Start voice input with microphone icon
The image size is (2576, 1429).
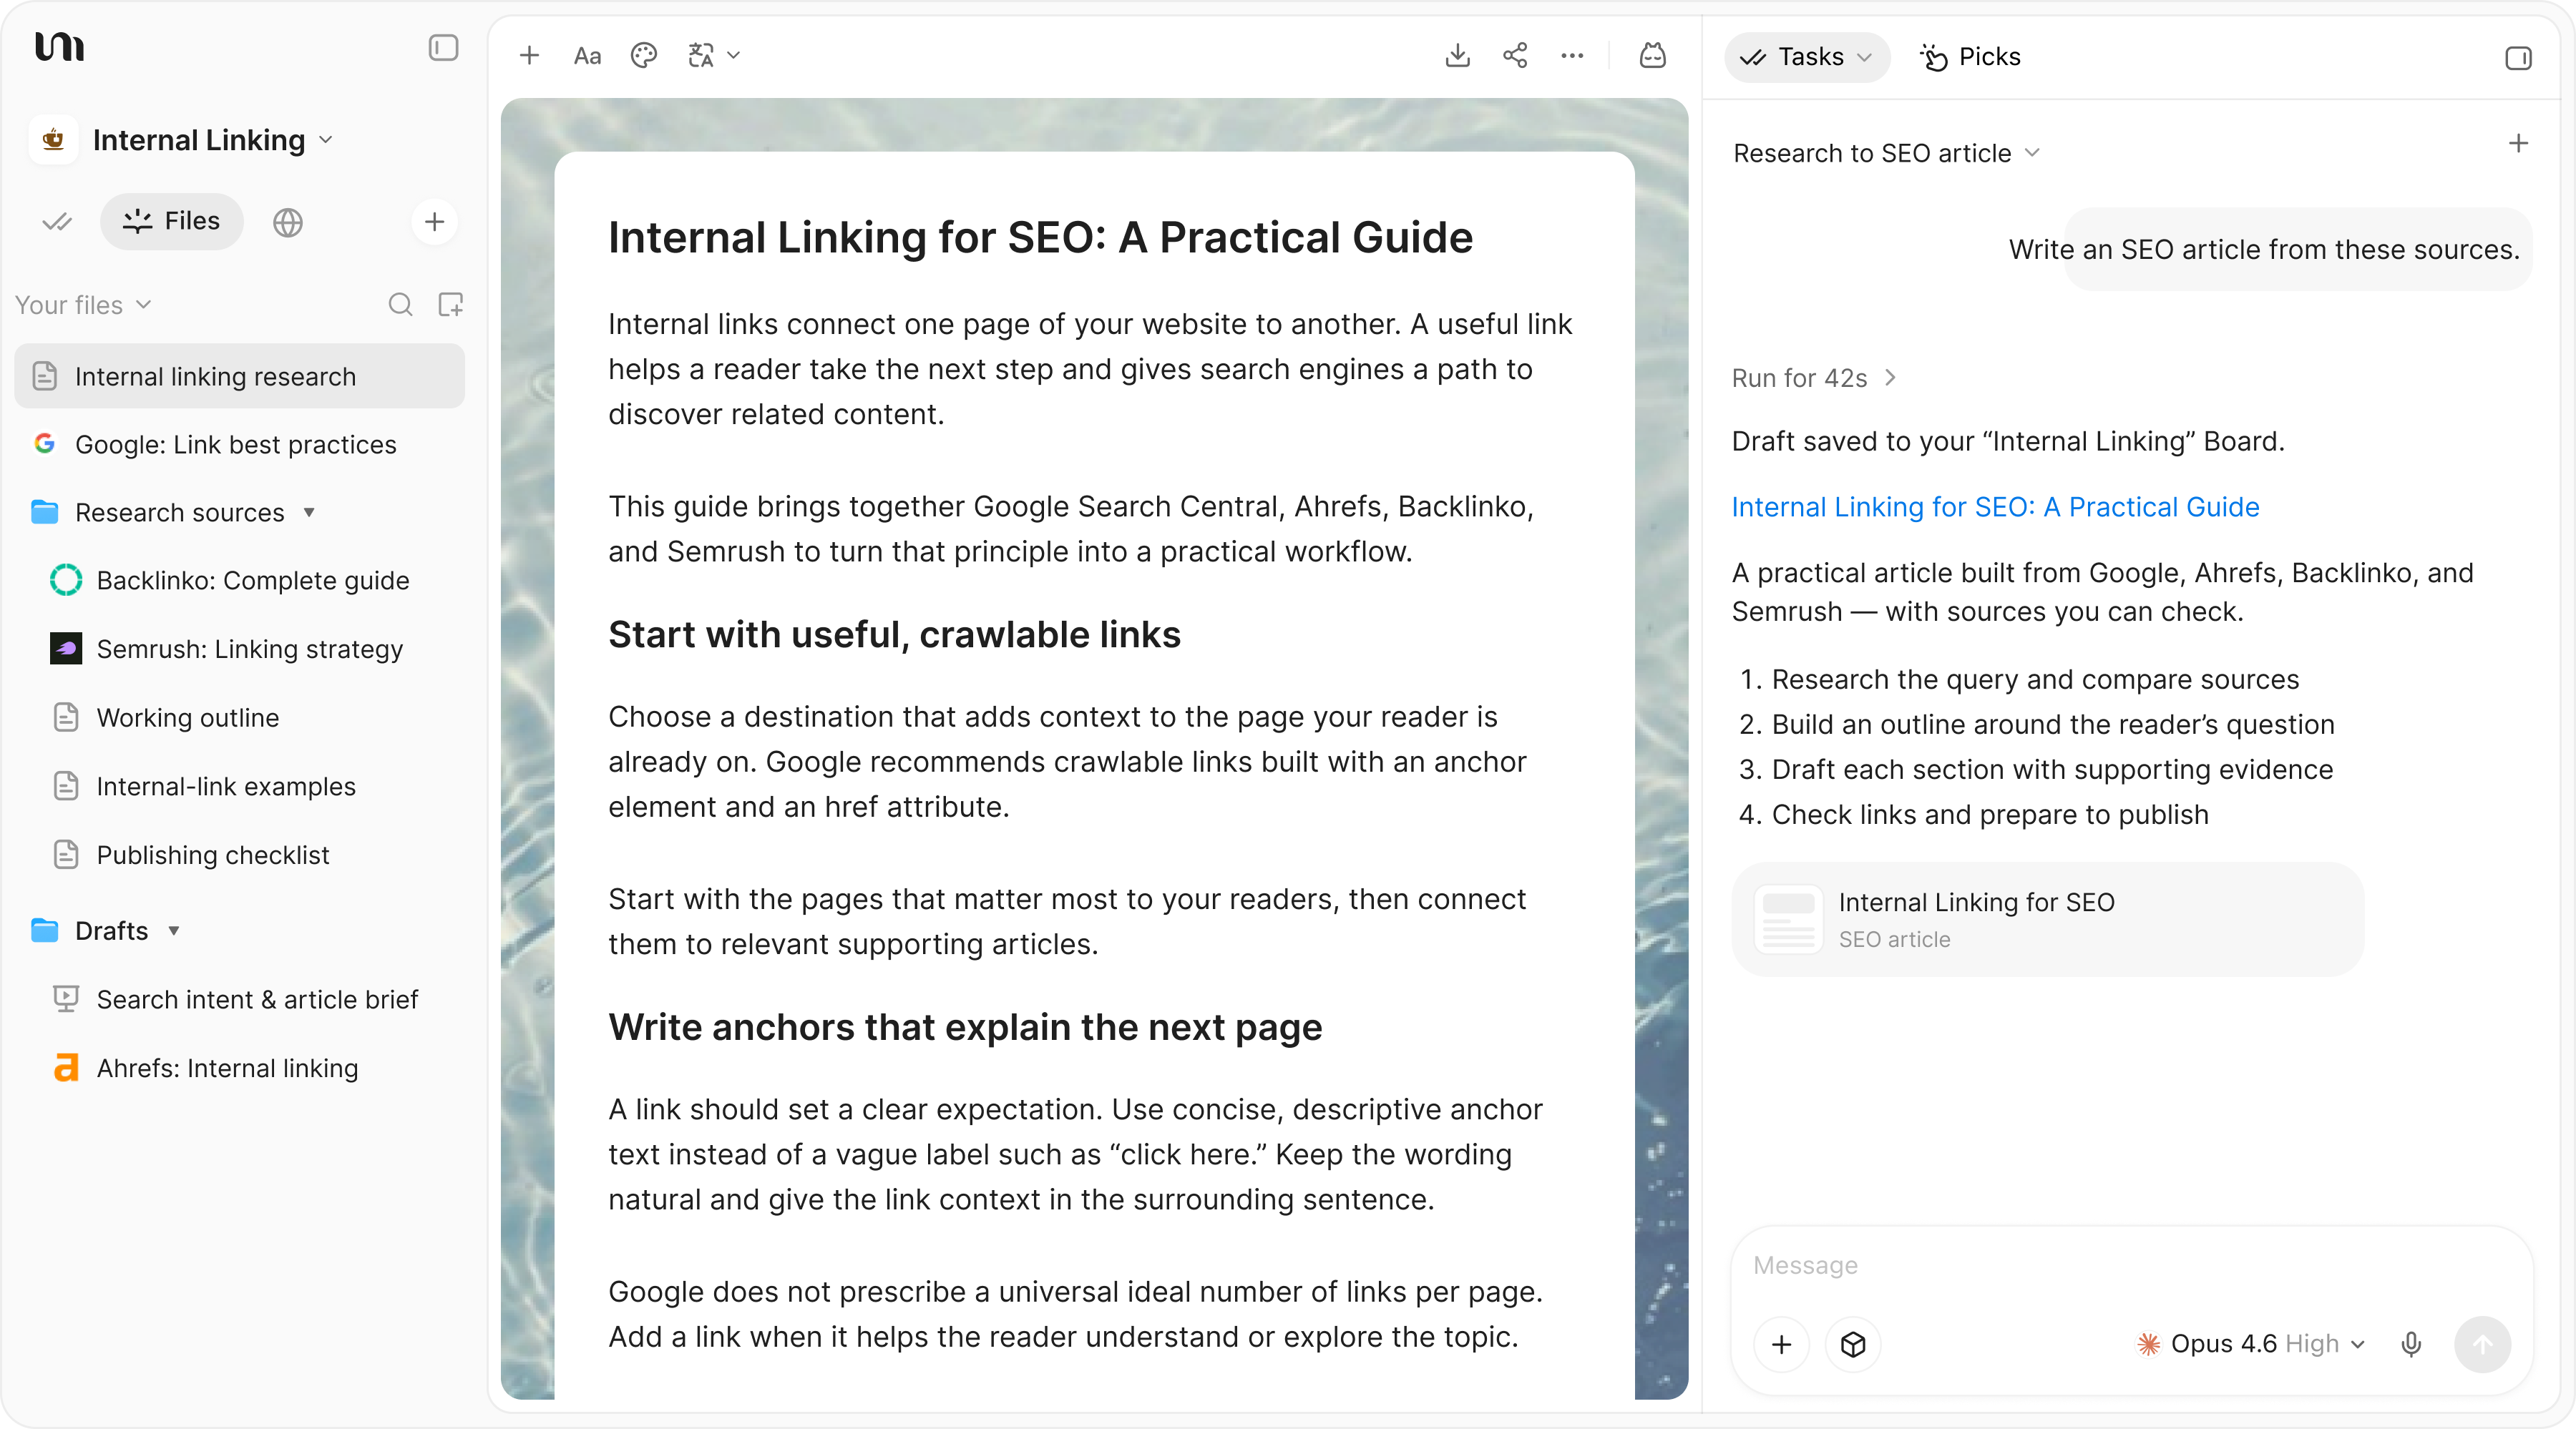2411,1345
